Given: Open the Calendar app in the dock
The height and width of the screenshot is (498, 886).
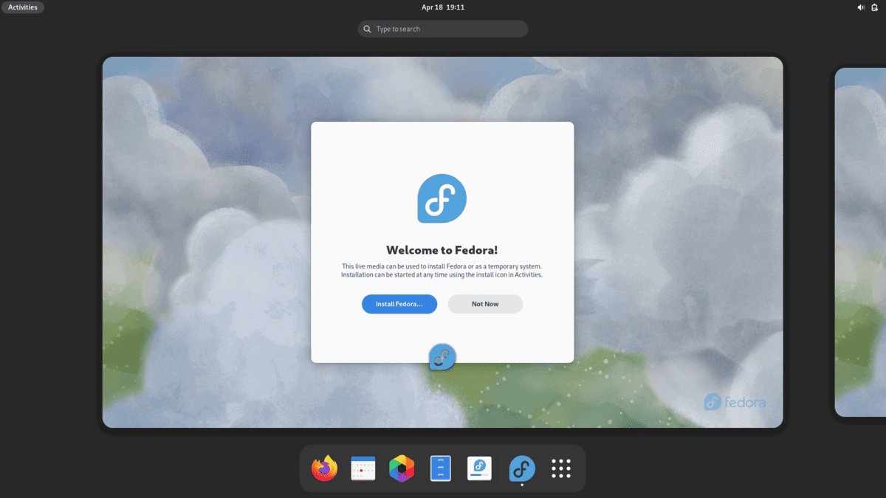Looking at the screenshot, I should point(363,468).
